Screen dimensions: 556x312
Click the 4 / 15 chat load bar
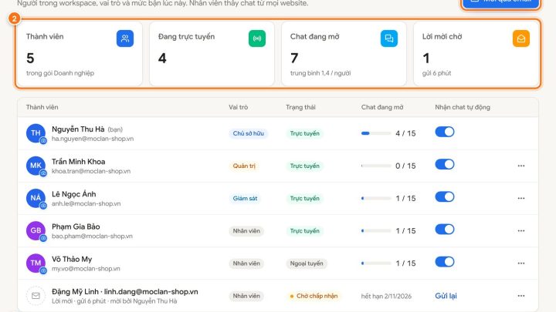(376, 133)
